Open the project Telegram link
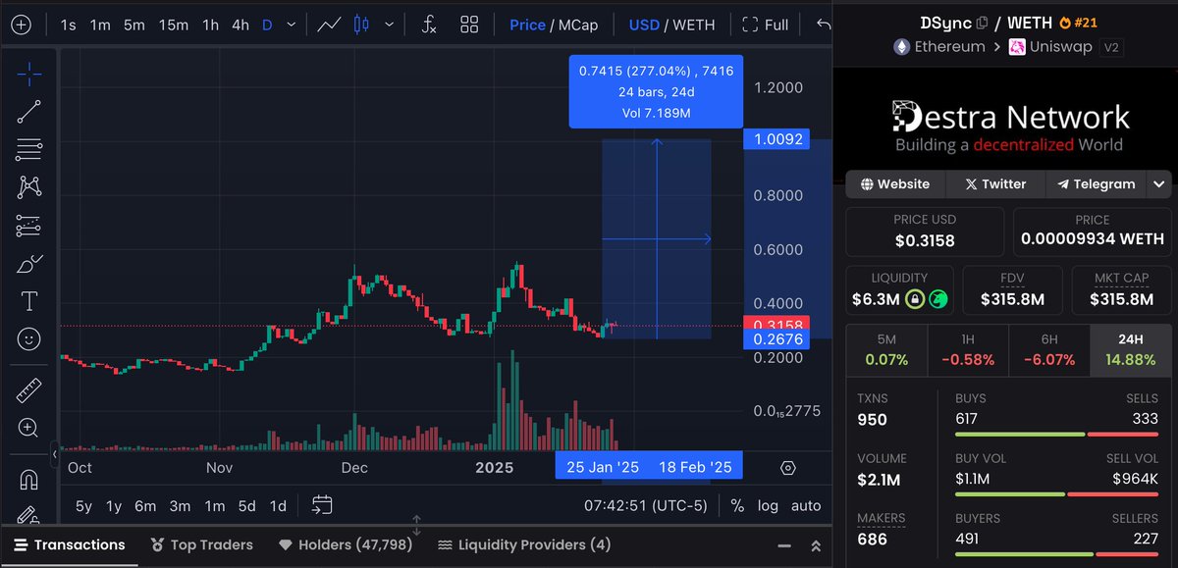Screen dimensions: 1178x568 coord(1096,183)
